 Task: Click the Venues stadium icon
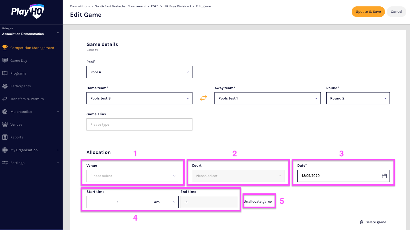tap(5, 124)
